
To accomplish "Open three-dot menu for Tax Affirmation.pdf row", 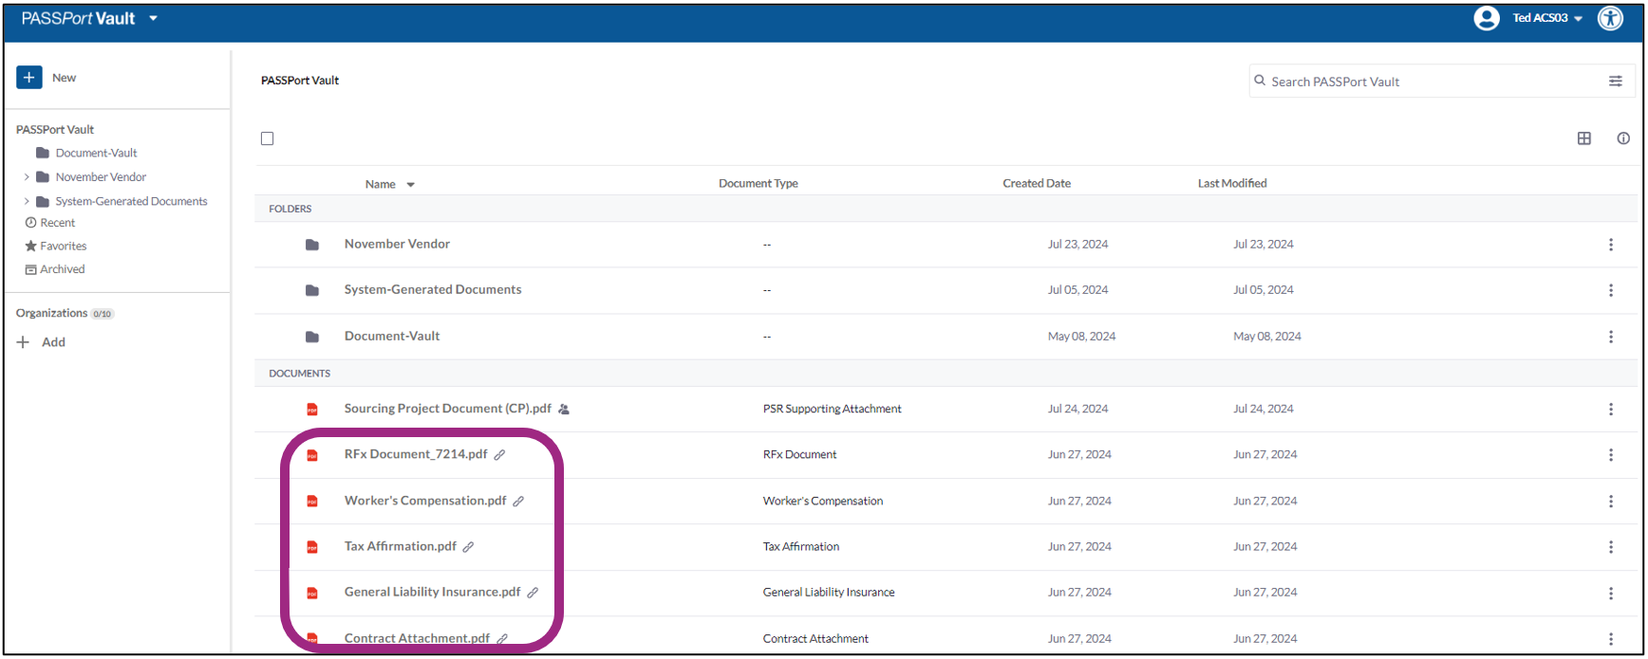I will point(1610,547).
